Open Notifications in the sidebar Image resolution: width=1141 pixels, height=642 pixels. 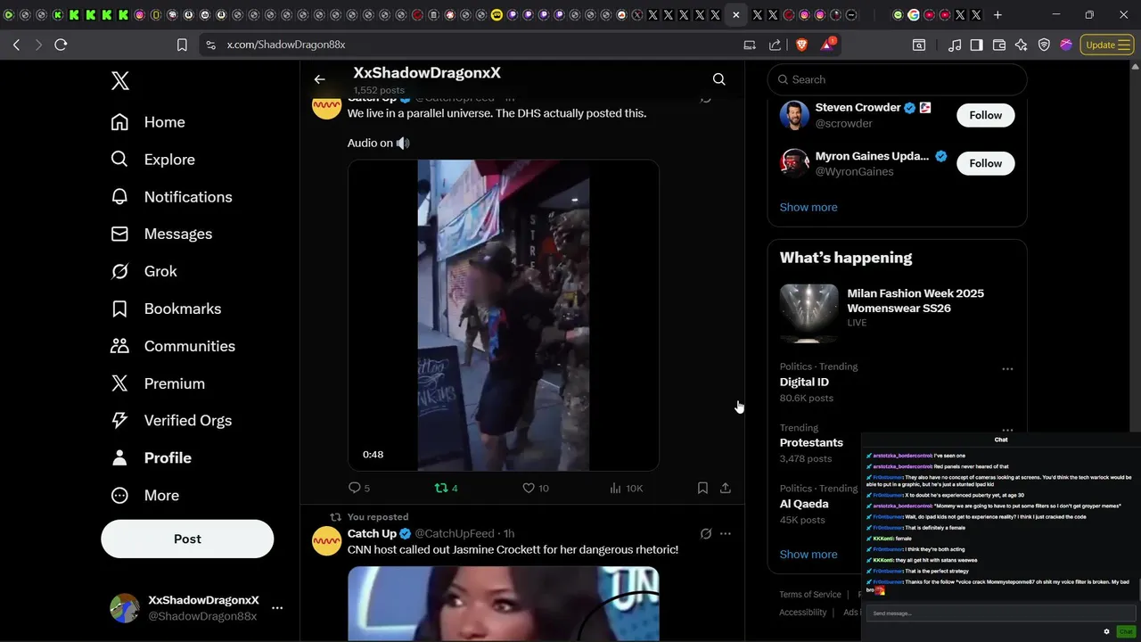(x=171, y=197)
